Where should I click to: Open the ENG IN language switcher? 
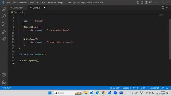point(142,93)
